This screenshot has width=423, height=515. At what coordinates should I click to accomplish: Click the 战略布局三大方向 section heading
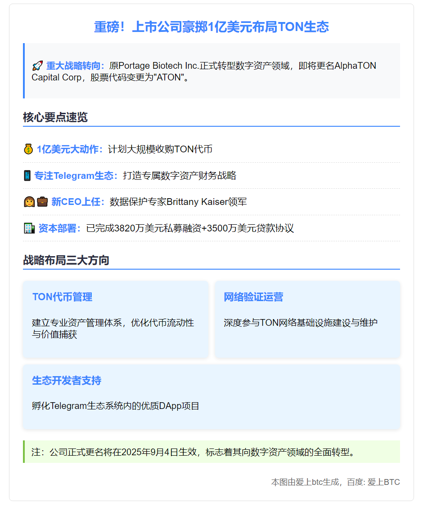(x=66, y=261)
